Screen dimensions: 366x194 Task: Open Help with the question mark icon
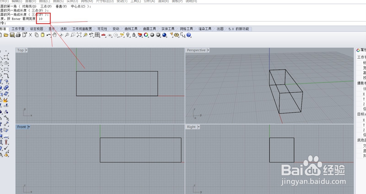189,35
